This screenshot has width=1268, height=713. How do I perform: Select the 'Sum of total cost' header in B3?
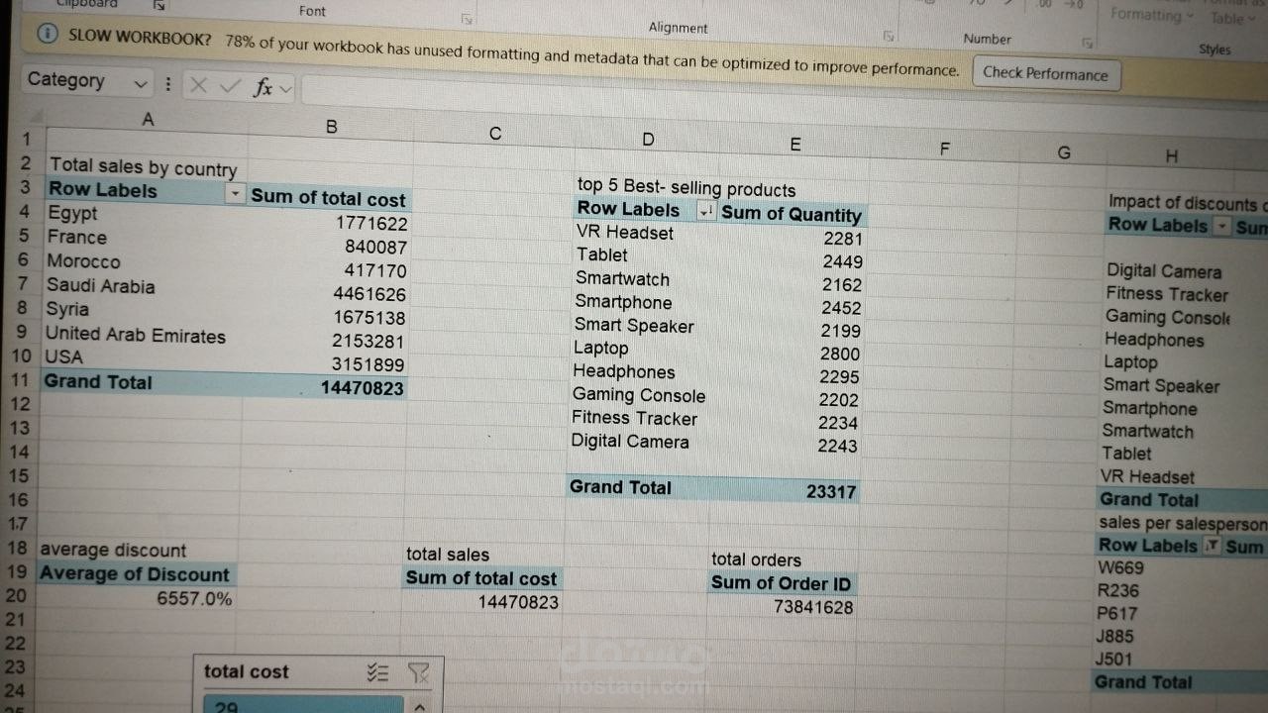328,198
